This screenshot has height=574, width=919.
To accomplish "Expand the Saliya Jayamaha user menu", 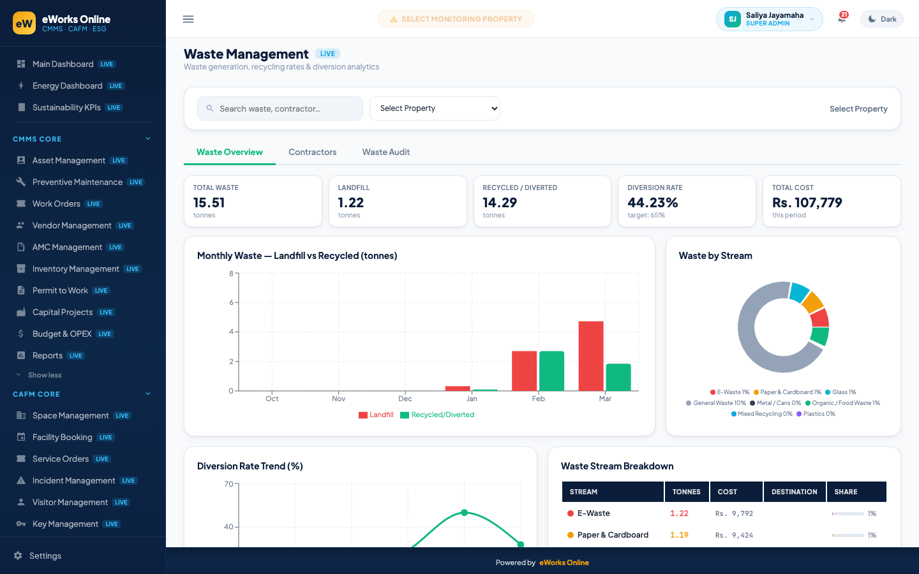I will click(x=769, y=19).
